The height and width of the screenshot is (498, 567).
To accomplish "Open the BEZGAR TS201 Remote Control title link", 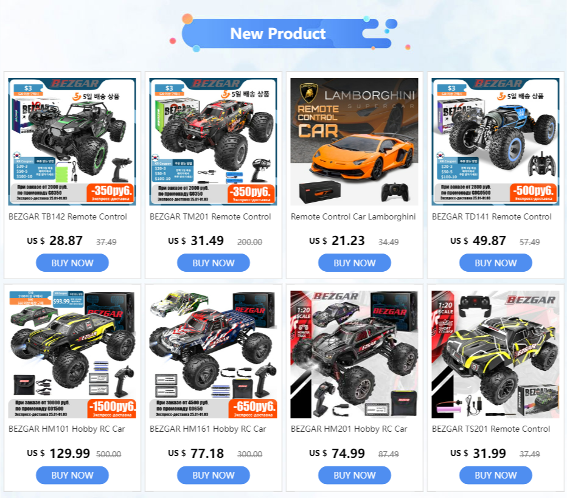I will (491, 429).
